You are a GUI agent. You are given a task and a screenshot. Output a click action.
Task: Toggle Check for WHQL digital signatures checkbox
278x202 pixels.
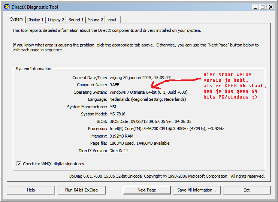point(19,163)
